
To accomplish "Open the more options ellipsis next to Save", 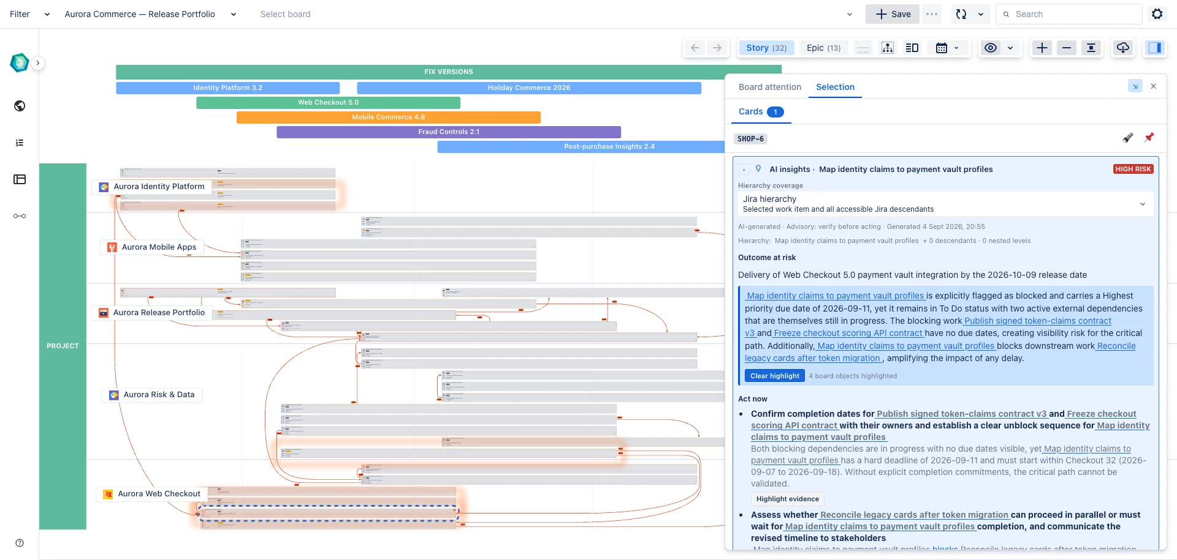I will (x=932, y=14).
